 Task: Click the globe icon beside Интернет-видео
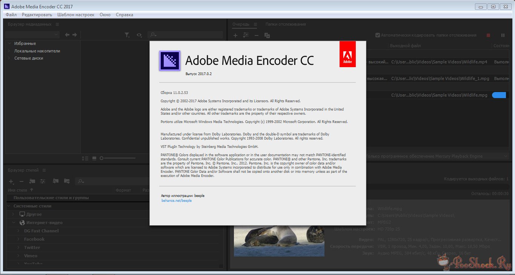click(x=22, y=223)
